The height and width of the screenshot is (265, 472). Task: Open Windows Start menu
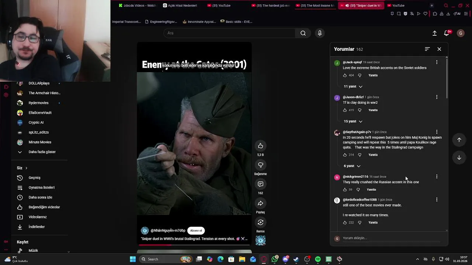point(133,259)
